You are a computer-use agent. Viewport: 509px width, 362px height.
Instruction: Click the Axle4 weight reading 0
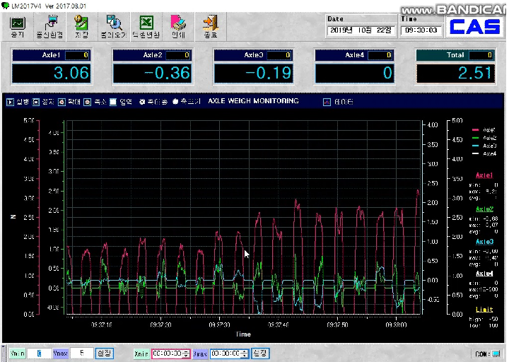pos(354,73)
